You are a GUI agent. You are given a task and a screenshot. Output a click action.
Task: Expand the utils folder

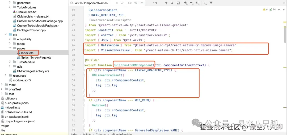[10, 67]
